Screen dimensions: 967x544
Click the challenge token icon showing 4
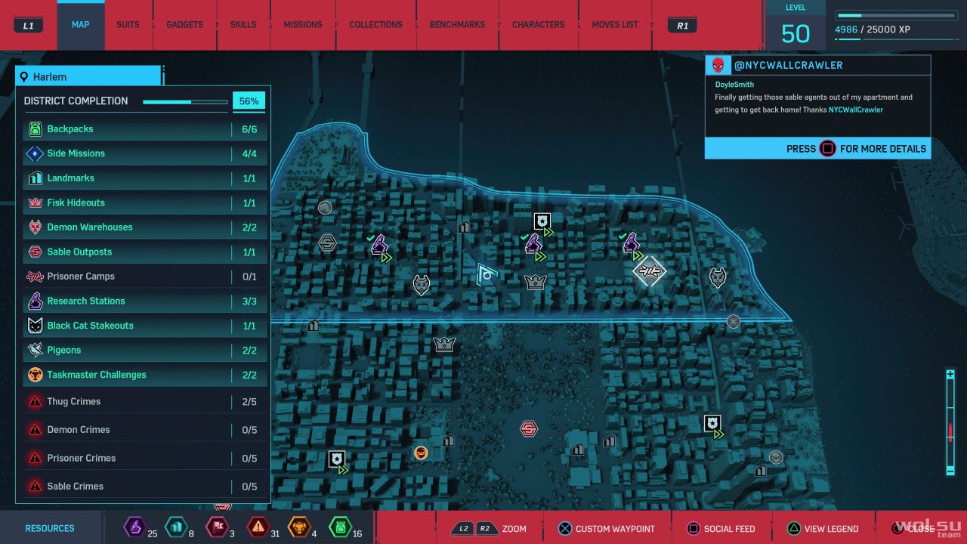(x=298, y=527)
